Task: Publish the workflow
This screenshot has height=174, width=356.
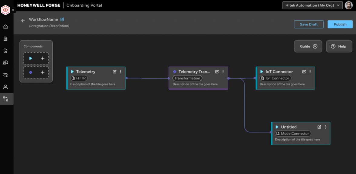Action: (340, 24)
